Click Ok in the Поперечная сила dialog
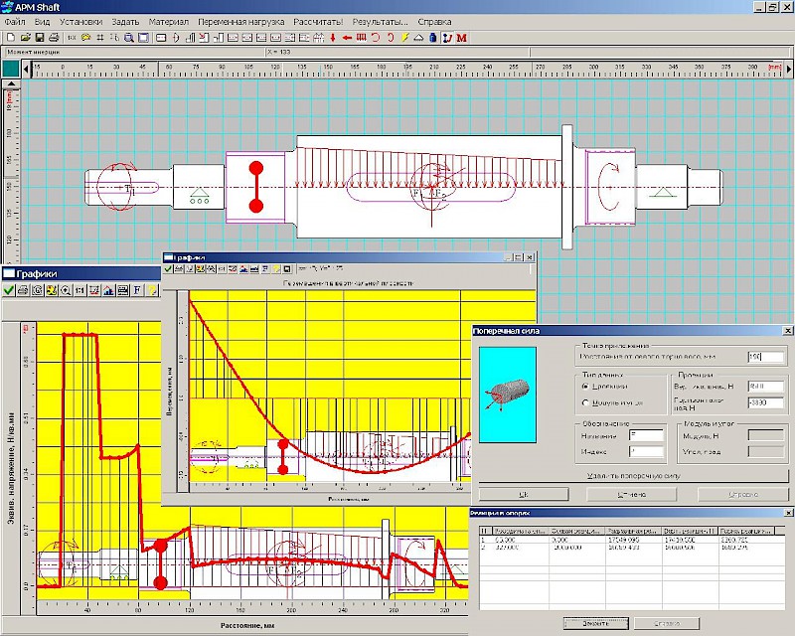Image resolution: width=795 pixels, height=636 pixels. click(524, 494)
